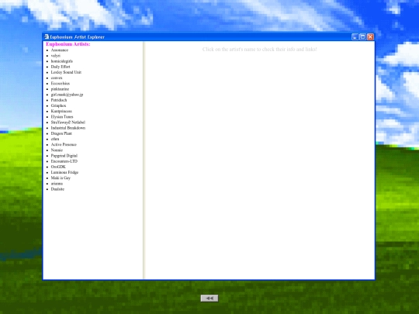Image resolution: width=419 pixels, height=314 pixels.
Task: Click the cthra artist name
Action: [55, 139]
